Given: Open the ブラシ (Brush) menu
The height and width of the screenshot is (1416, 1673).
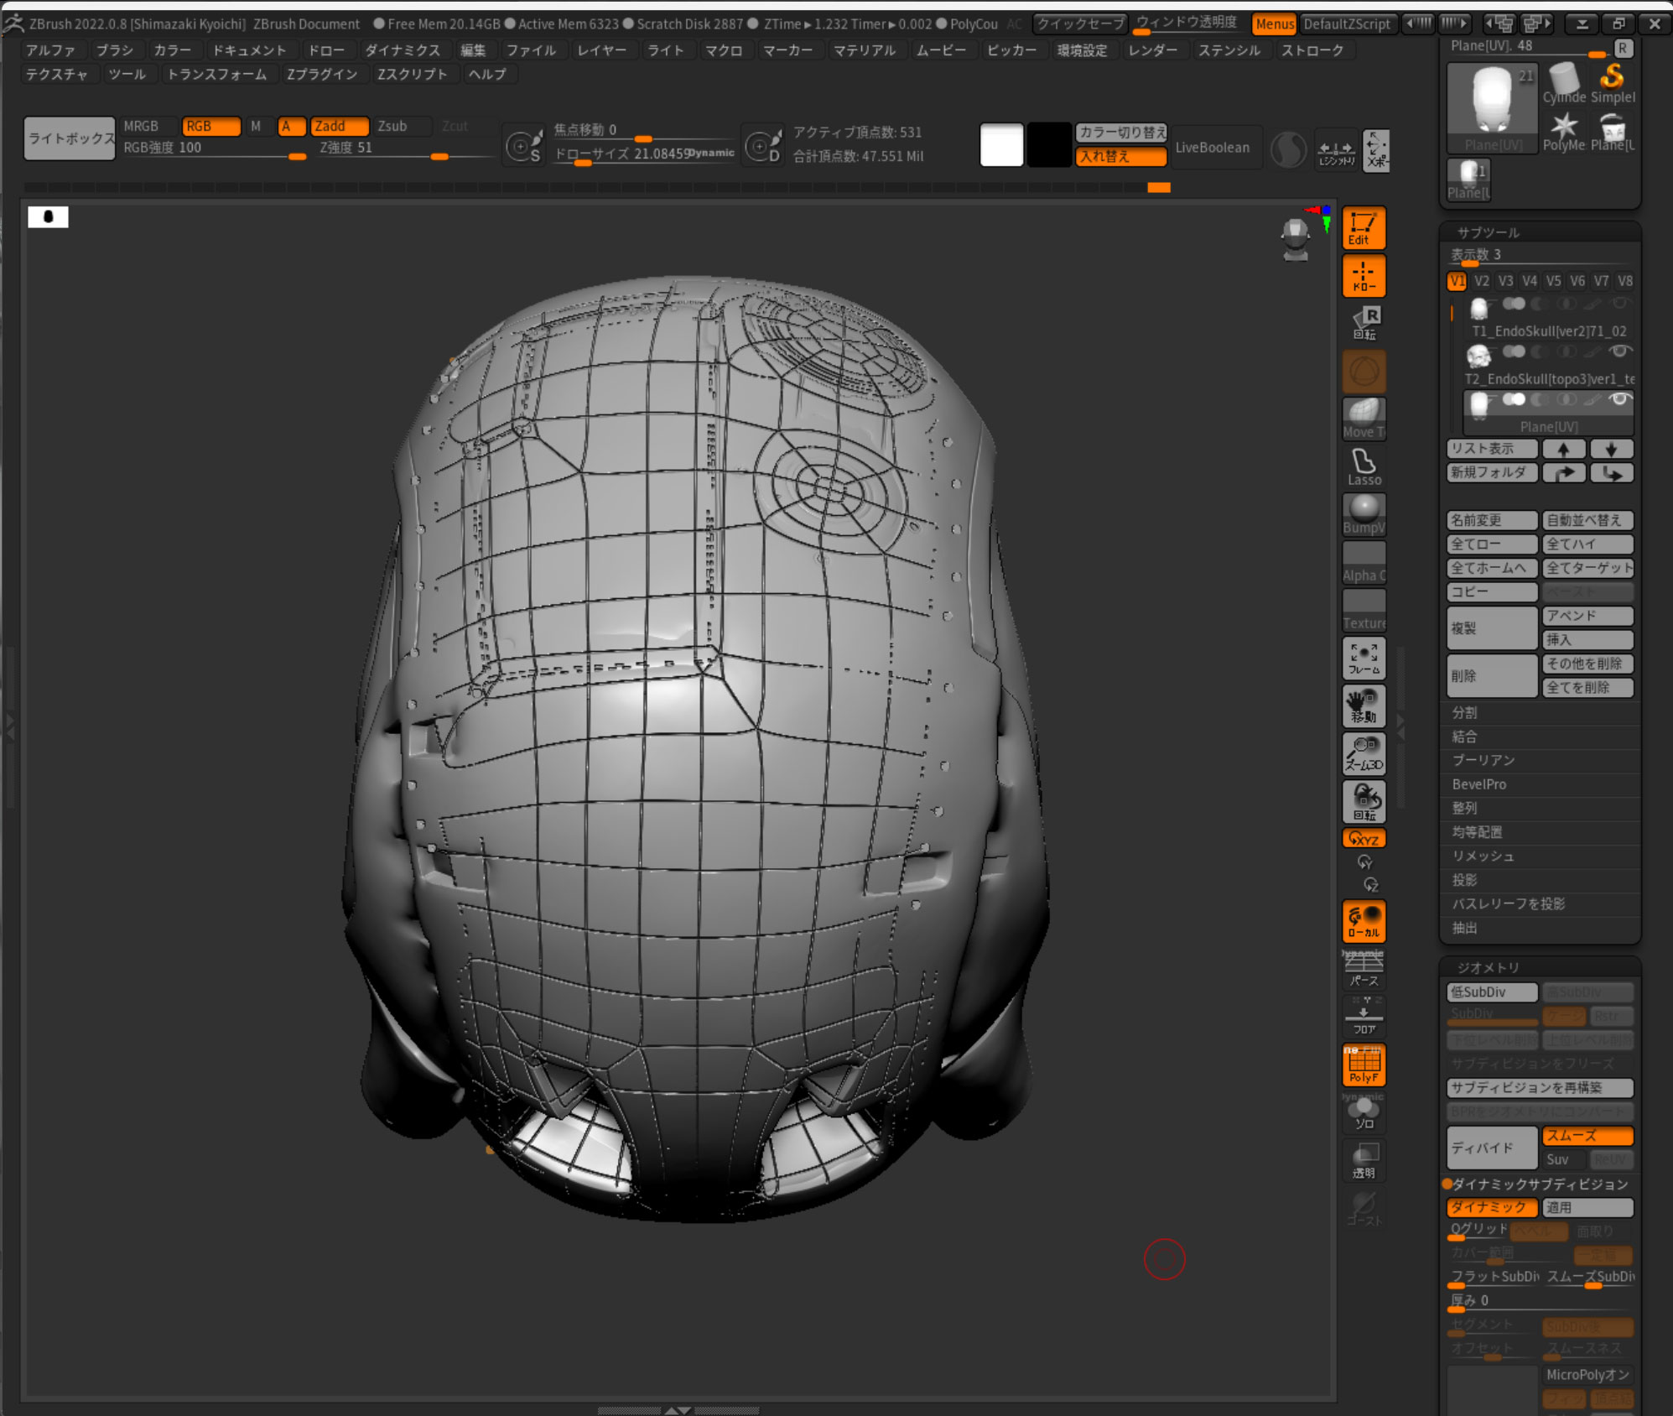Looking at the screenshot, I should point(114,50).
